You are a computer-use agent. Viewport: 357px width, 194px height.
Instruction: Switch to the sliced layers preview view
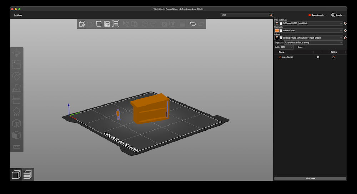click(27, 175)
